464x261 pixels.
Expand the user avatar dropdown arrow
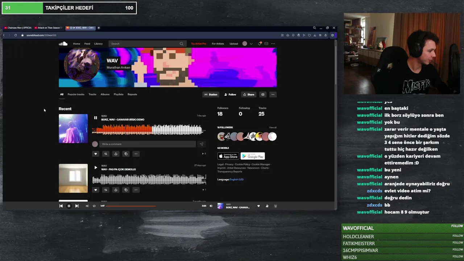[x=251, y=43]
